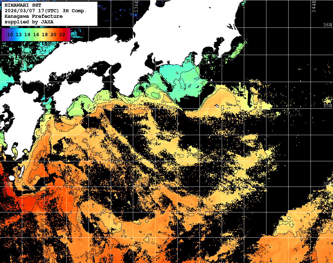Viewport: 333px width, 263px height.
Task: Pick the 14 degree value on color scale
Action: [x=27, y=34]
